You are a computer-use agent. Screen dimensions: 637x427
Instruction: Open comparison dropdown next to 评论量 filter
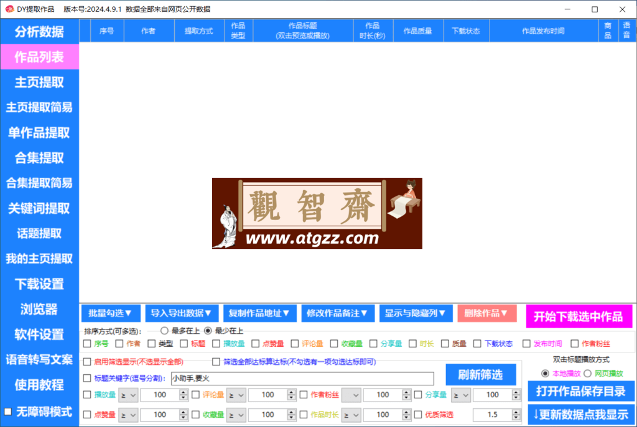click(x=236, y=395)
